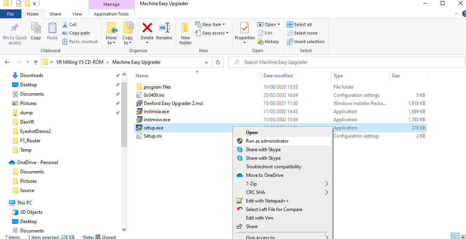466x239 pixels.
Task: Click the red Delete X icon
Action: (x=147, y=28)
